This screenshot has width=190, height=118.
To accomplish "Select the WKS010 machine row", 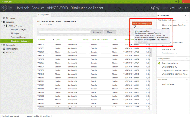I will point(93,78).
